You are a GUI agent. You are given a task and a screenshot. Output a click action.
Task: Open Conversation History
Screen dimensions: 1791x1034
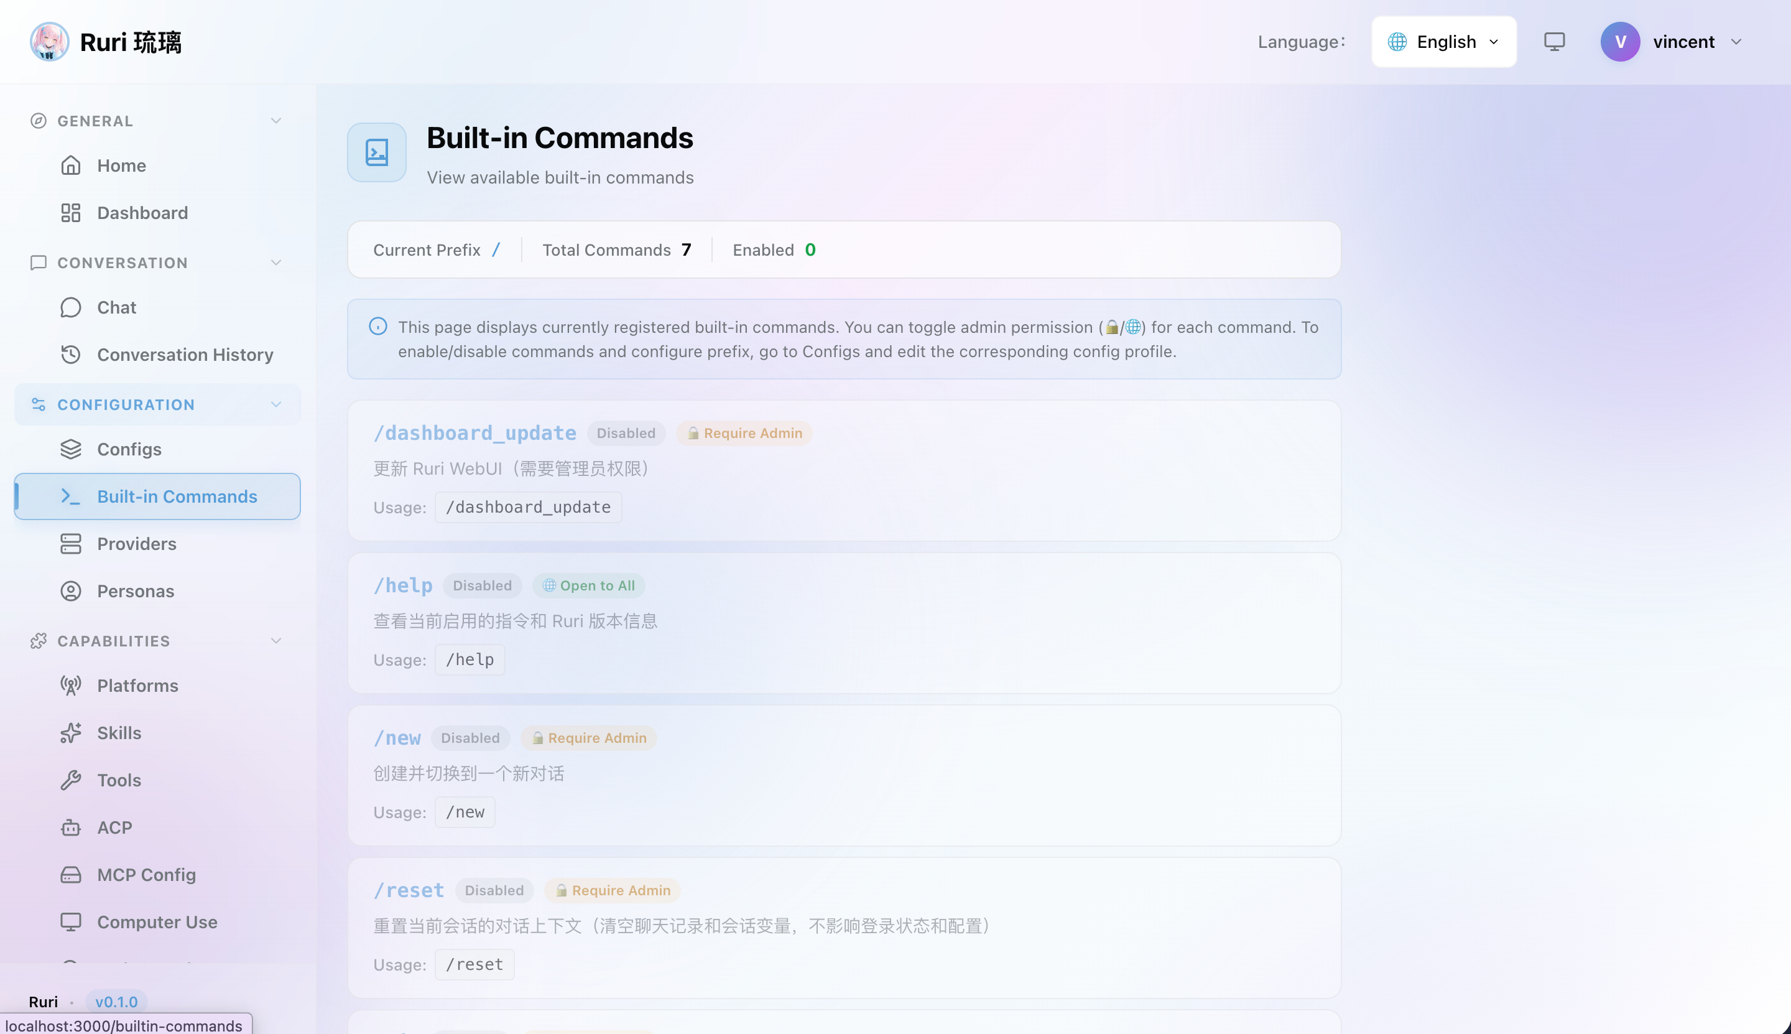tap(157, 355)
